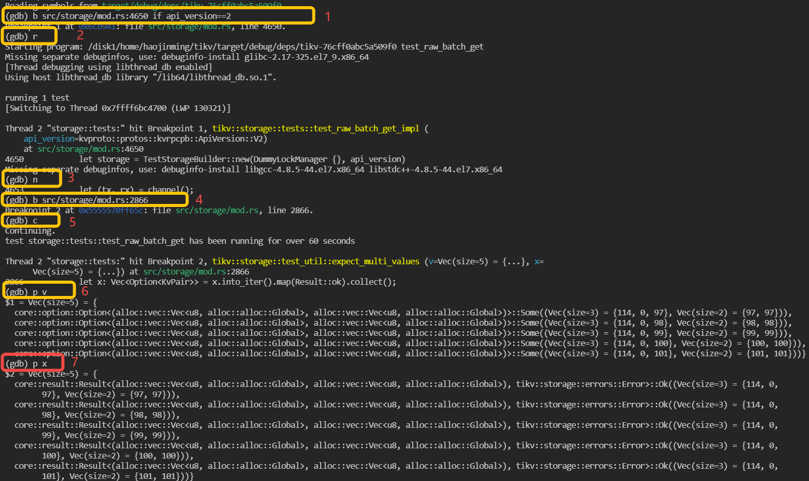The height and width of the screenshot is (481, 809).
Task: Click Option row ending '{98, 98})),'
Action: tap(403, 323)
